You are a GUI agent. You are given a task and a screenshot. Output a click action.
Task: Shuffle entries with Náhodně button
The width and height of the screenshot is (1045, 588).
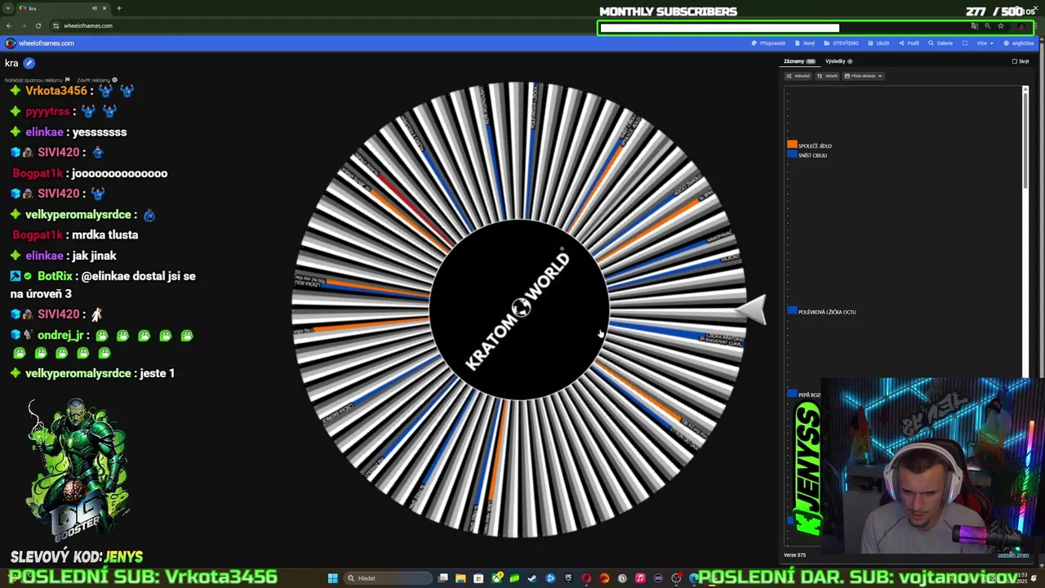pos(798,76)
